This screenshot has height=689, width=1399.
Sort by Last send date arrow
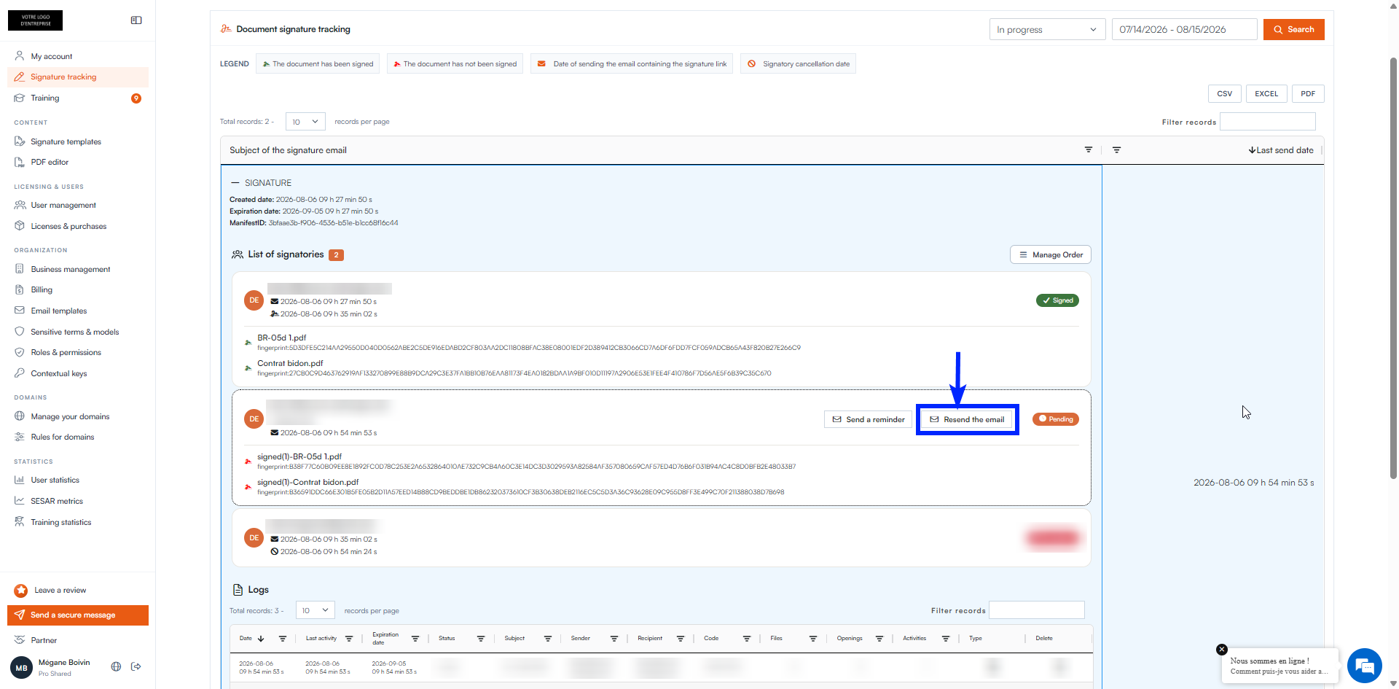(1252, 150)
